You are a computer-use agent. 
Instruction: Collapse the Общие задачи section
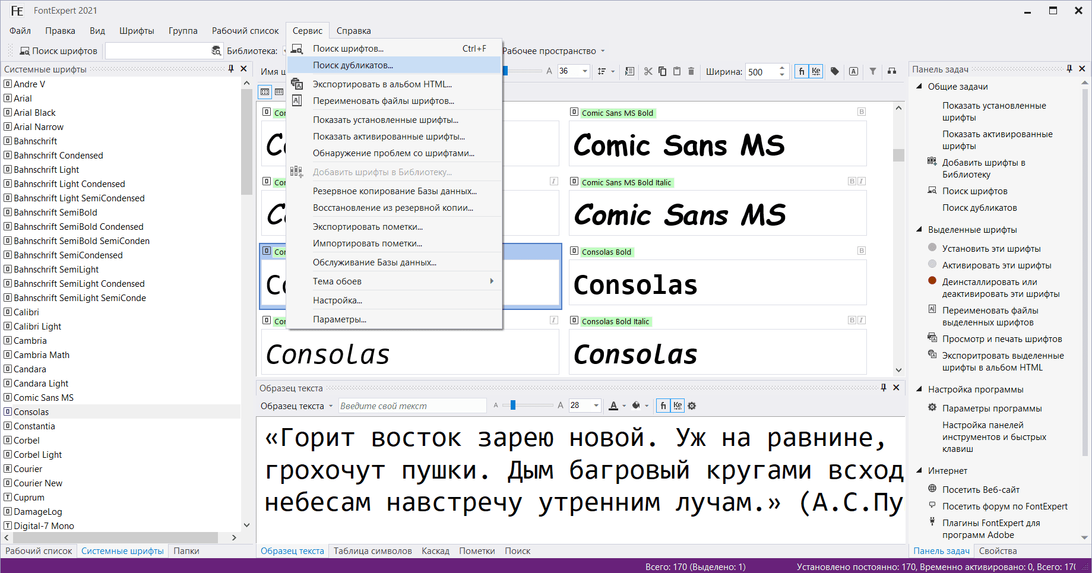tap(919, 86)
